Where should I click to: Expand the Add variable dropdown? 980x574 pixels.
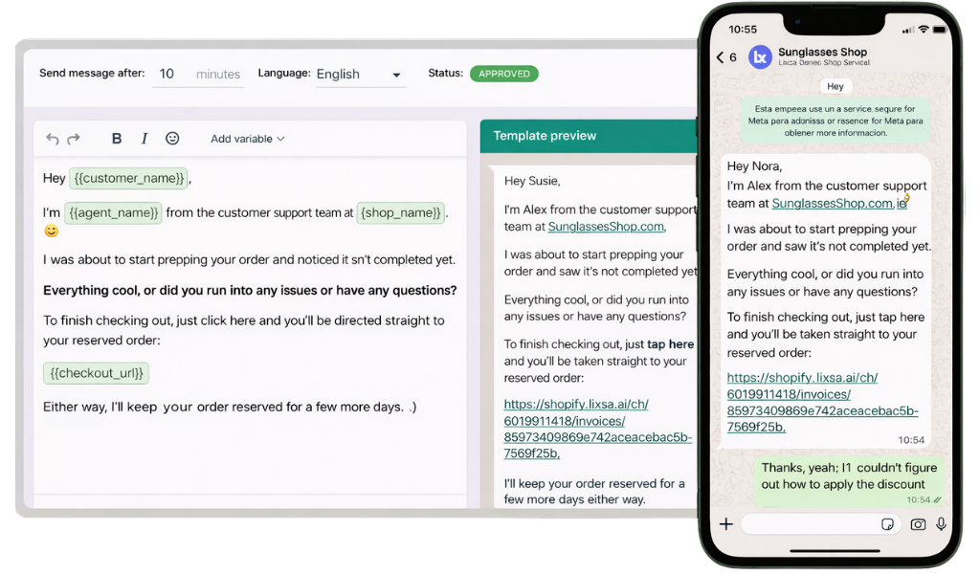(x=248, y=139)
